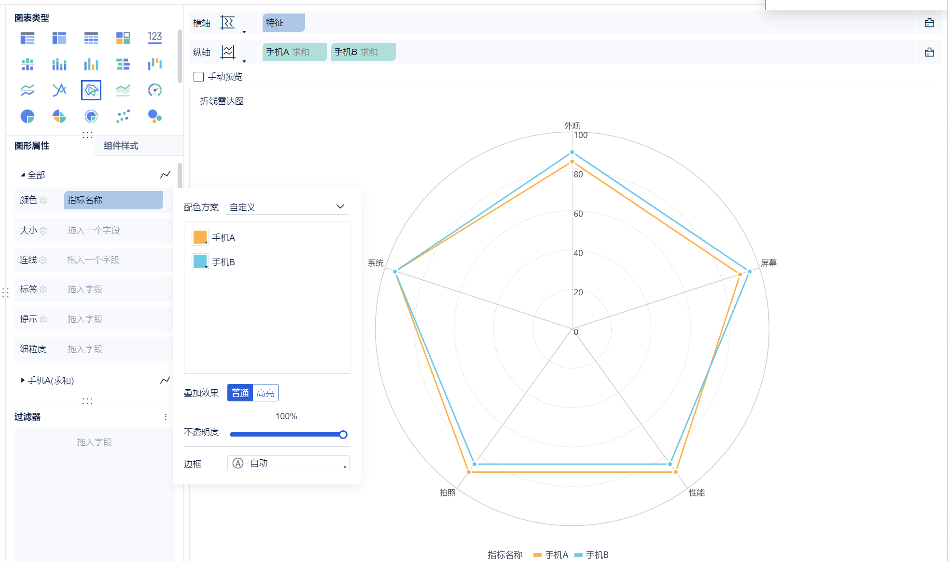Select the KPI number card chart type
The height and width of the screenshot is (562, 948).
pyautogui.click(x=154, y=38)
